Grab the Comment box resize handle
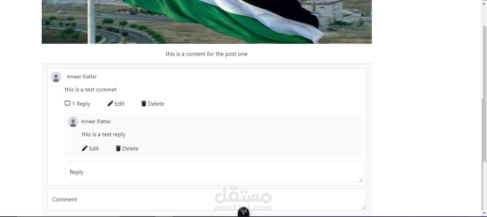Viewport: 487px width, 217px height. 364,208
